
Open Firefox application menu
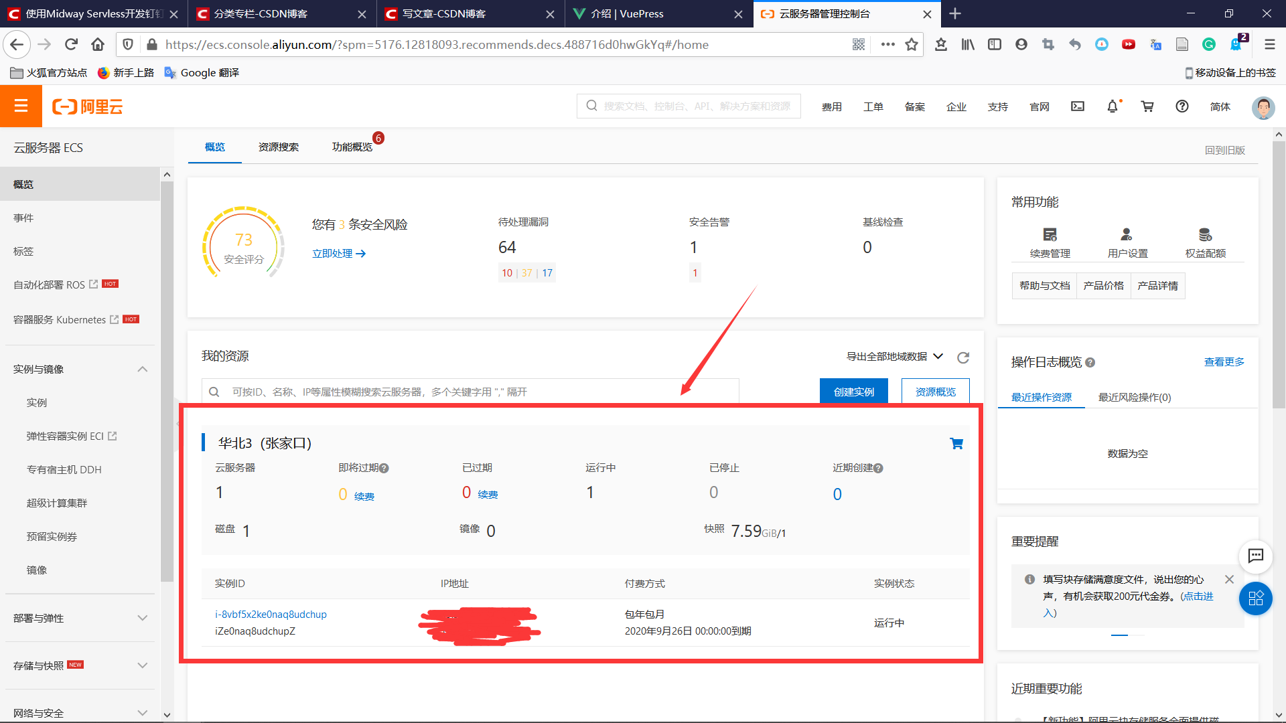tap(1269, 44)
